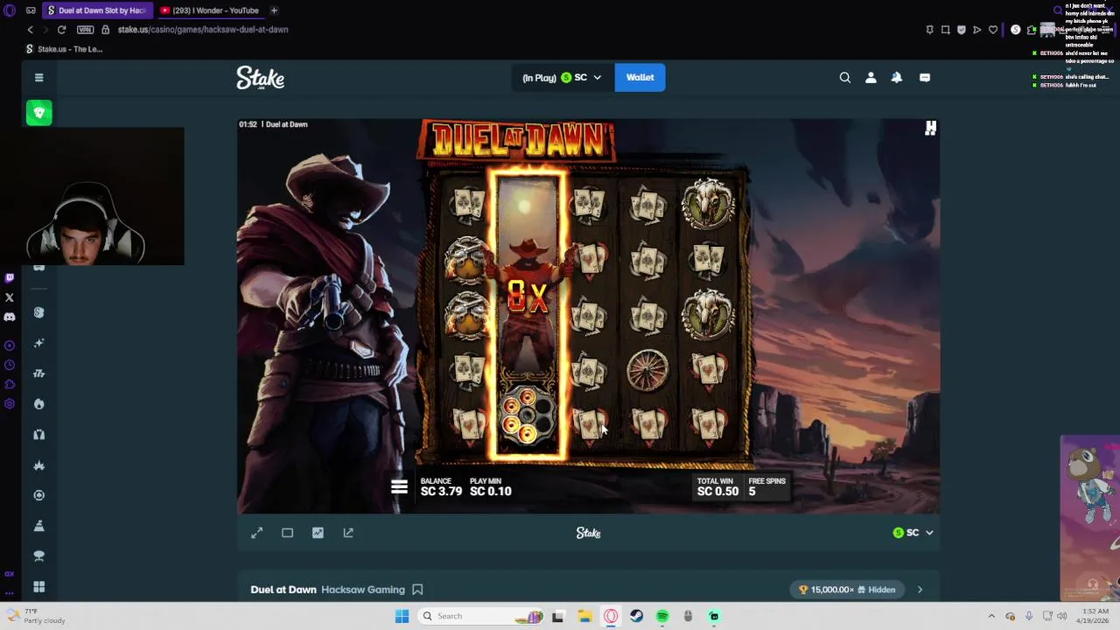
Task: Open the live dealer vest sidebar icon
Action: (38, 435)
